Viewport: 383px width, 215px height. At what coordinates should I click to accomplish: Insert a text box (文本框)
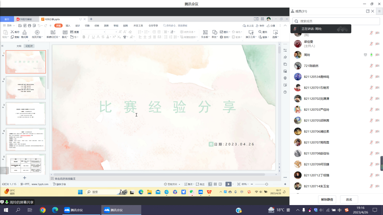pos(205,33)
